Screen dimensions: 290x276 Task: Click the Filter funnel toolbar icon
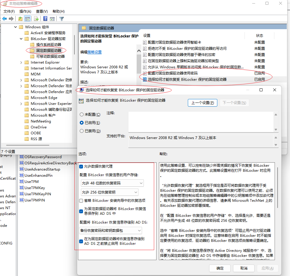61,19
